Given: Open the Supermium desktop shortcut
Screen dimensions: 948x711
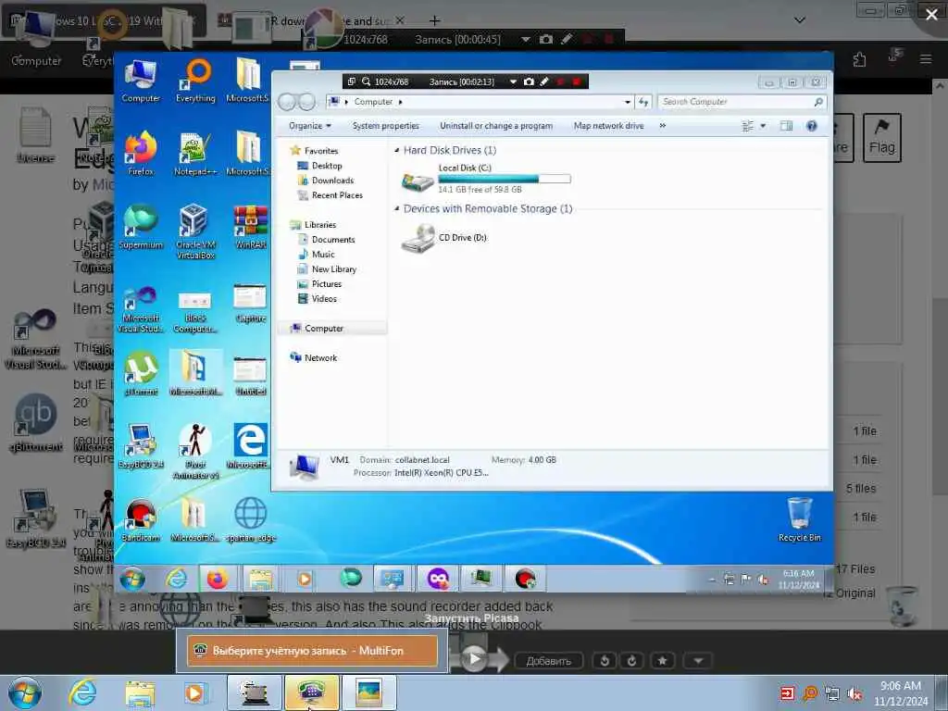Looking at the screenshot, I should pyautogui.click(x=141, y=227).
